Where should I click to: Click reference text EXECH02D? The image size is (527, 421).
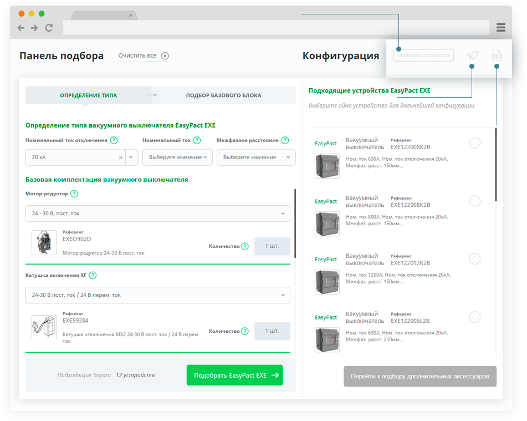pos(76,239)
